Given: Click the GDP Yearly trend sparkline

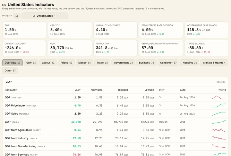Looking at the screenshot, I should pos(219,122).
